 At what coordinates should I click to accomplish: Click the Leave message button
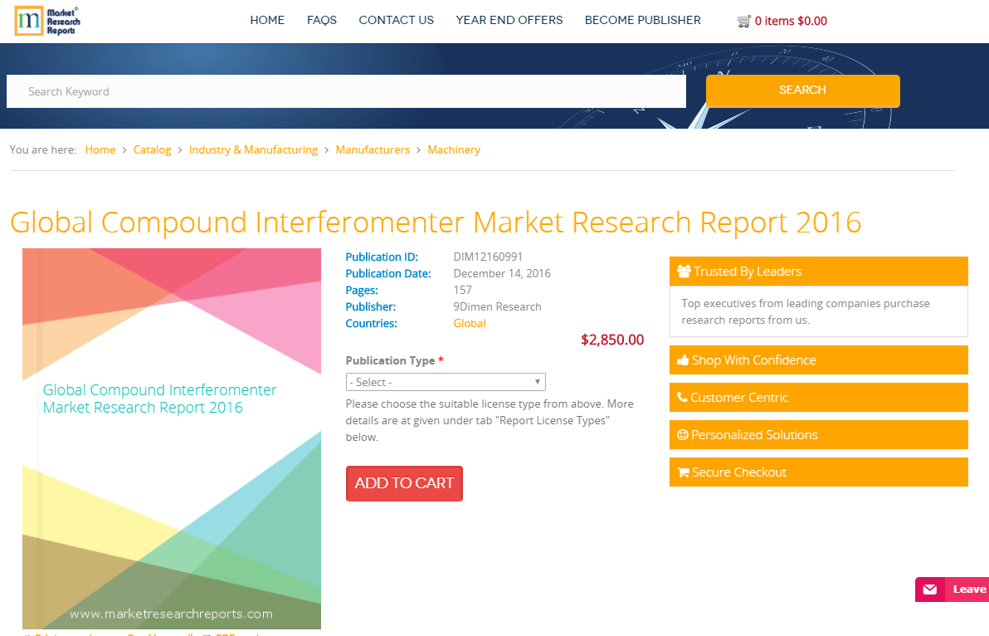(952, 590)
